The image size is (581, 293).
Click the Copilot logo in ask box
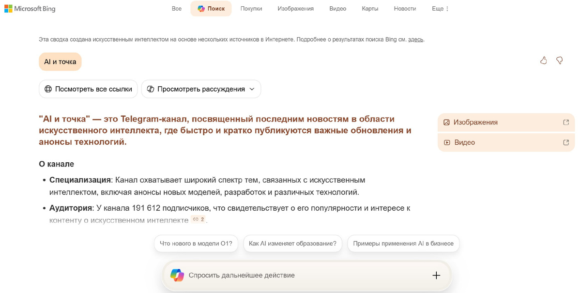click(177, 275)
